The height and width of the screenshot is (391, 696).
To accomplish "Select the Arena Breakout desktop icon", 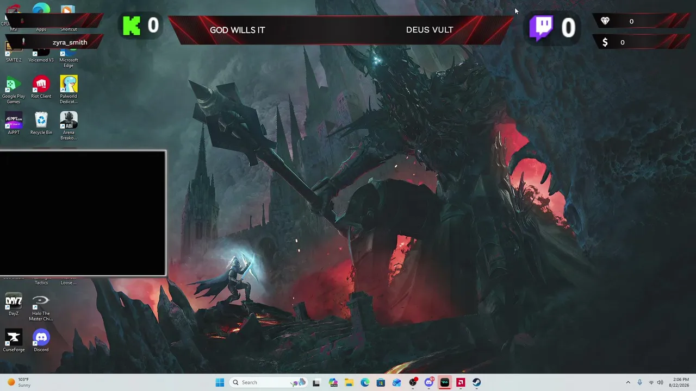I will (69, 126).
